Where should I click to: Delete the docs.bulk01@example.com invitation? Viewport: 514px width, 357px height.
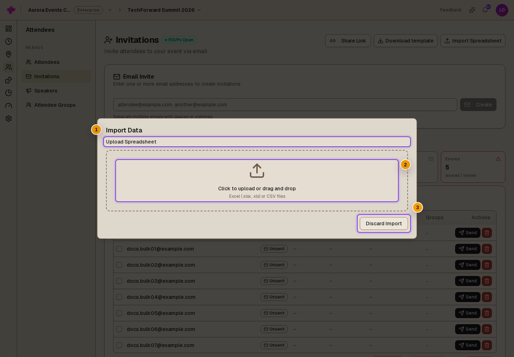coord(487,249)
